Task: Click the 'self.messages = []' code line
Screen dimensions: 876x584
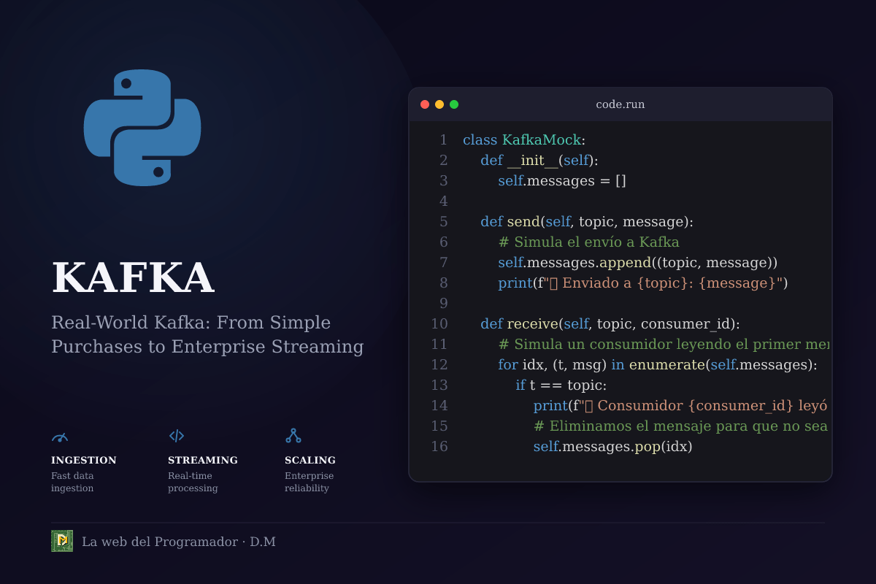Action: coord(562,181)
